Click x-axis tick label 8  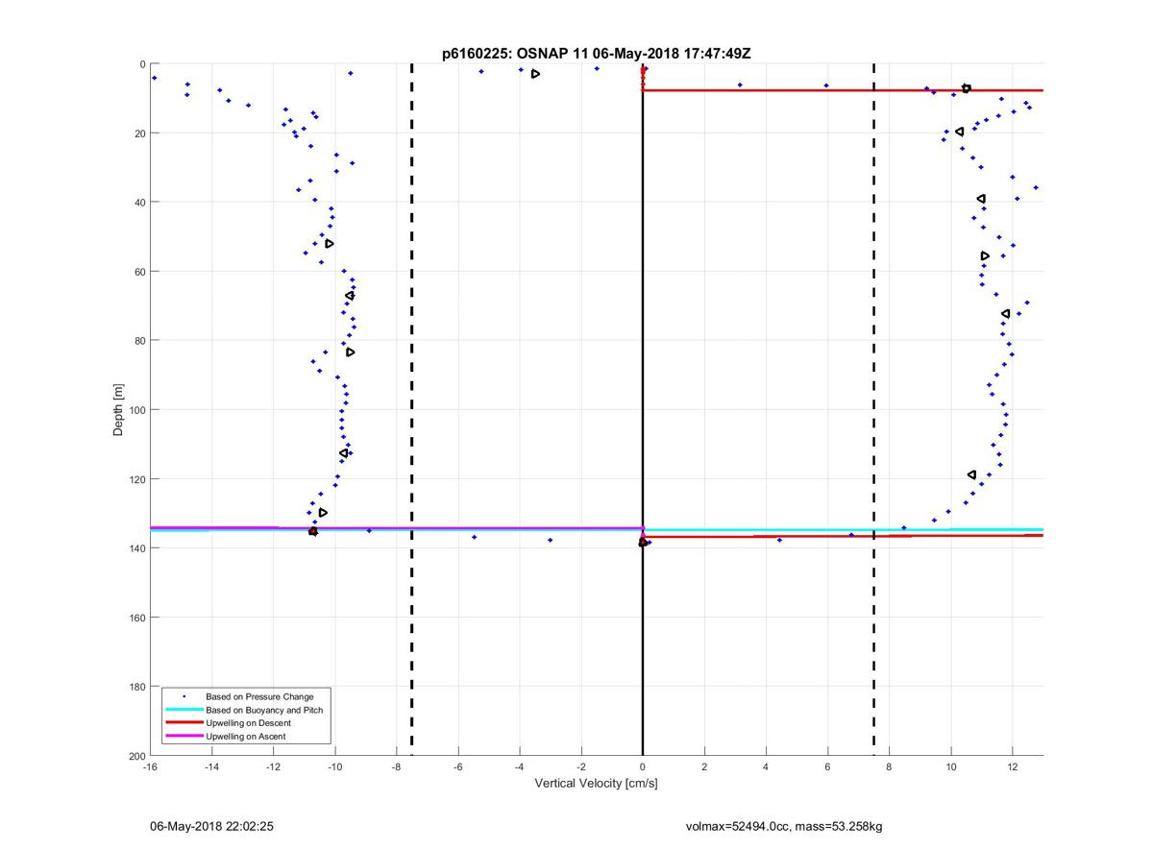(889, 767)
